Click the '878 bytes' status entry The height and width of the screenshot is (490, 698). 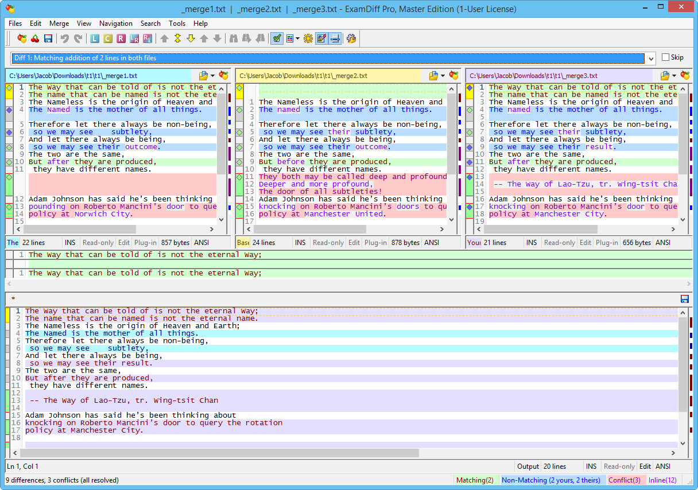(405, 243)
